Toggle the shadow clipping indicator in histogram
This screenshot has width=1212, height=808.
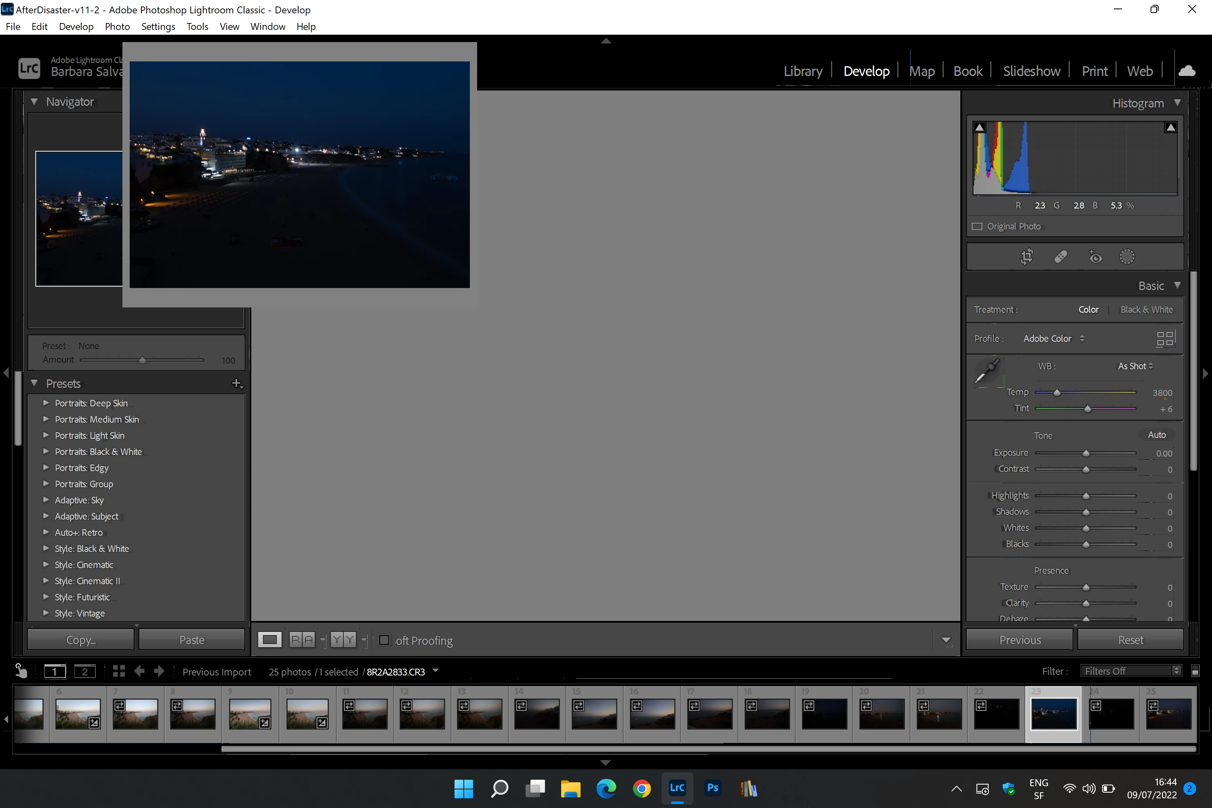click(x=980, y=127)
